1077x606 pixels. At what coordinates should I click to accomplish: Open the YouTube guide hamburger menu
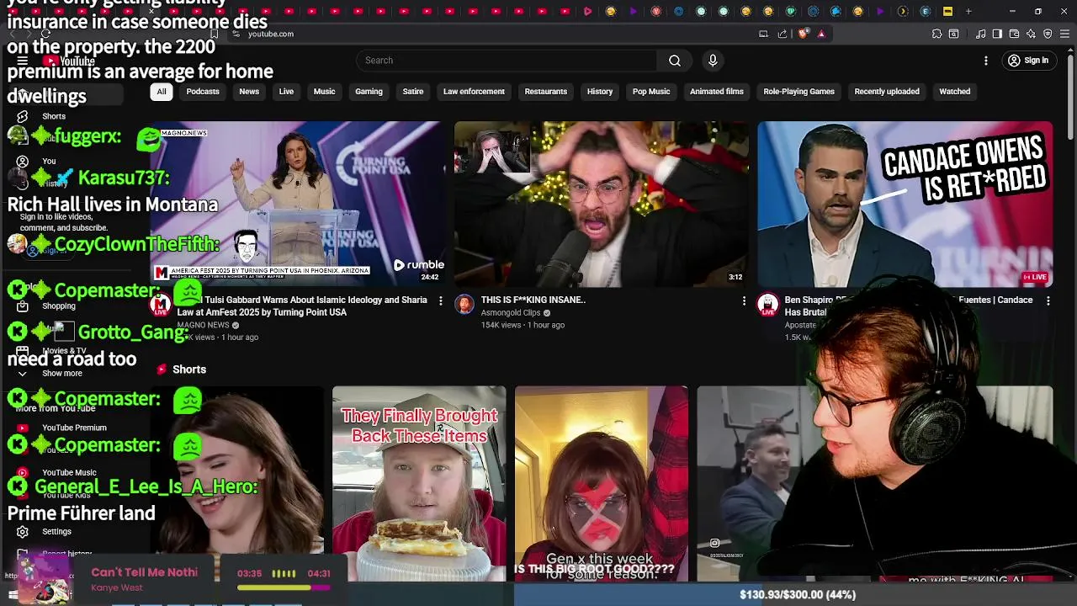click(x=23, y=61)
